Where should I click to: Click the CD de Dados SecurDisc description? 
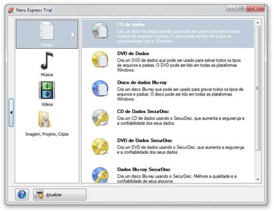click(181, 121)
